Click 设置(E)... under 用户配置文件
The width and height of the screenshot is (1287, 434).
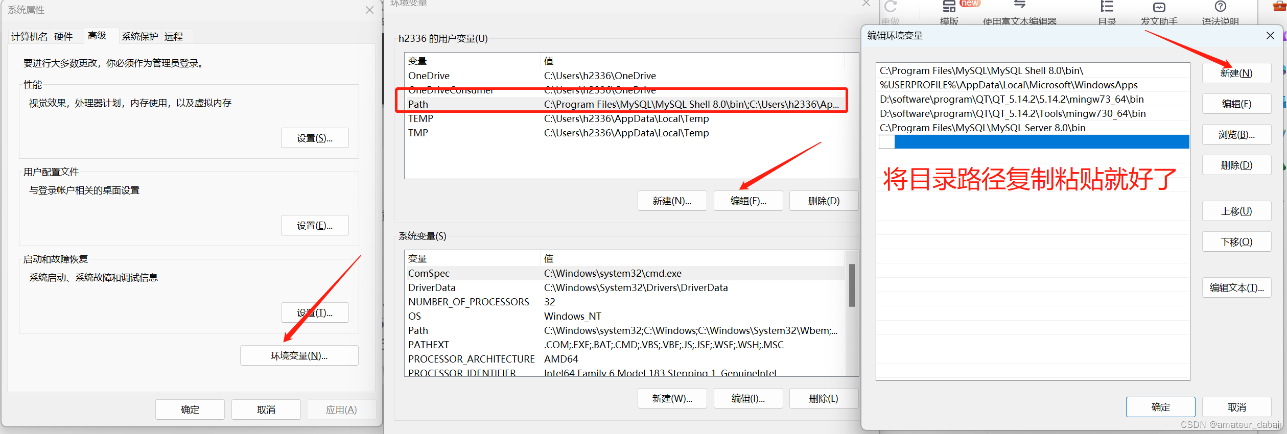(315, 226)
